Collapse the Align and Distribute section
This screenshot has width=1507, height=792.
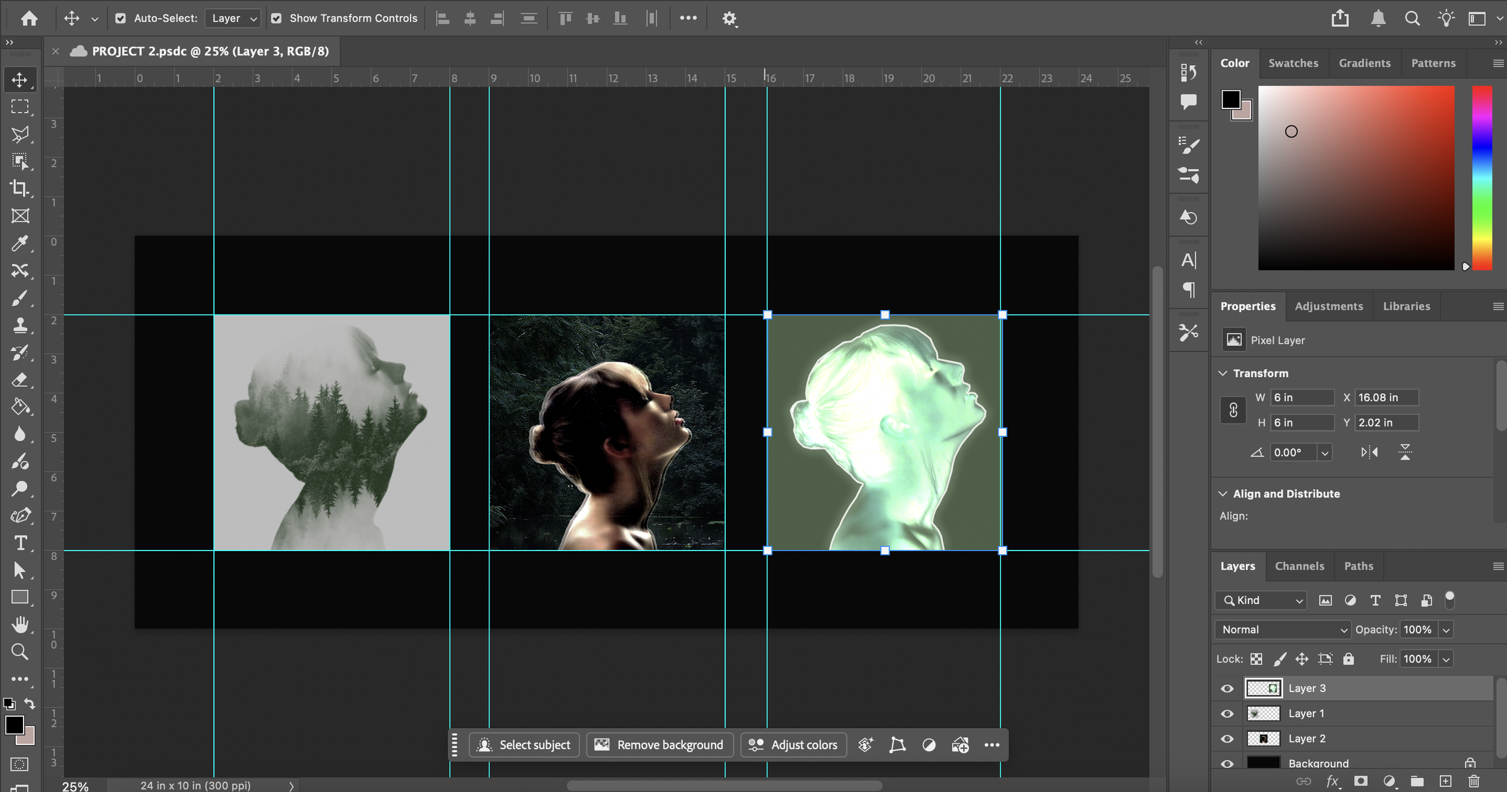click(1222, 494)
